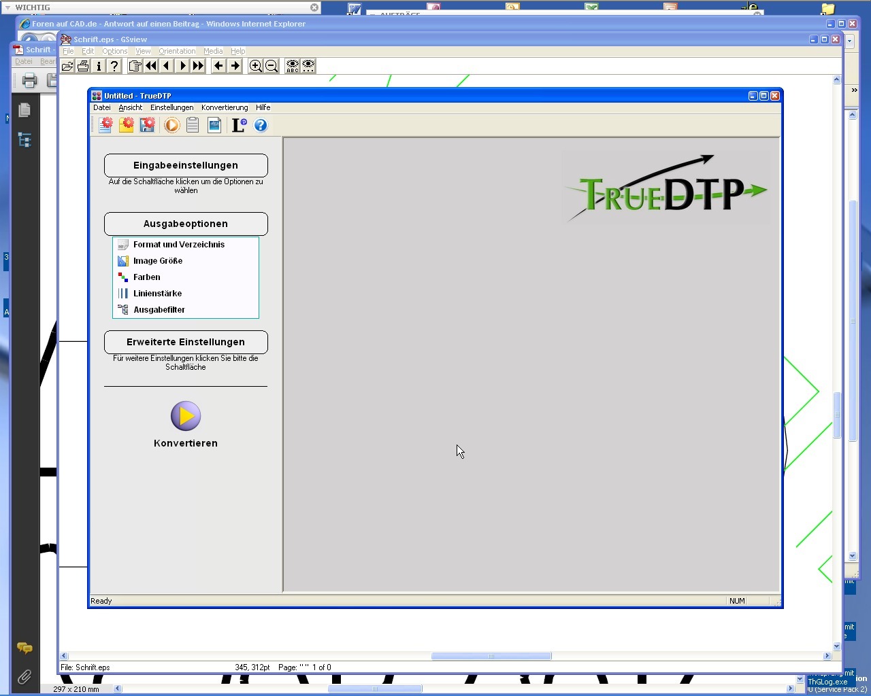Click the open file icon in GSview toolbar

pyautogui.click(x=67, y=66)
